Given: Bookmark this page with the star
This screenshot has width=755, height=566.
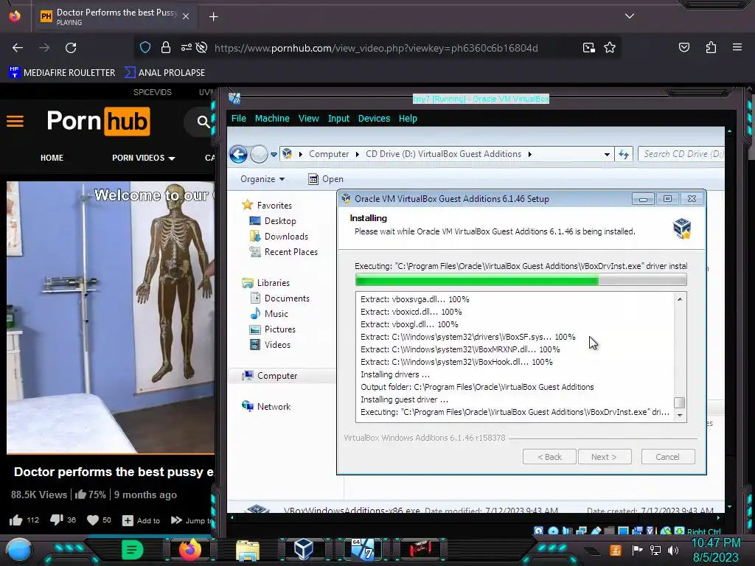Looking at the screenshot, I should 610,48.
